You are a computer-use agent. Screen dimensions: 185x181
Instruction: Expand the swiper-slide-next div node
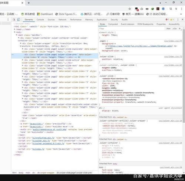[23, 65]
